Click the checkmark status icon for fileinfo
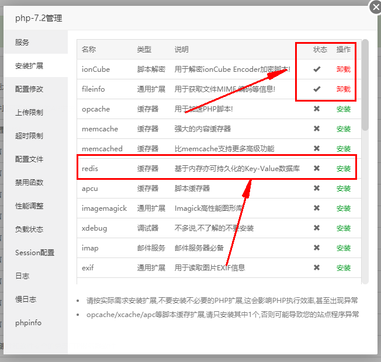This screenshot has height=362, width=381. pyautogui.click(x=317, y=89)
